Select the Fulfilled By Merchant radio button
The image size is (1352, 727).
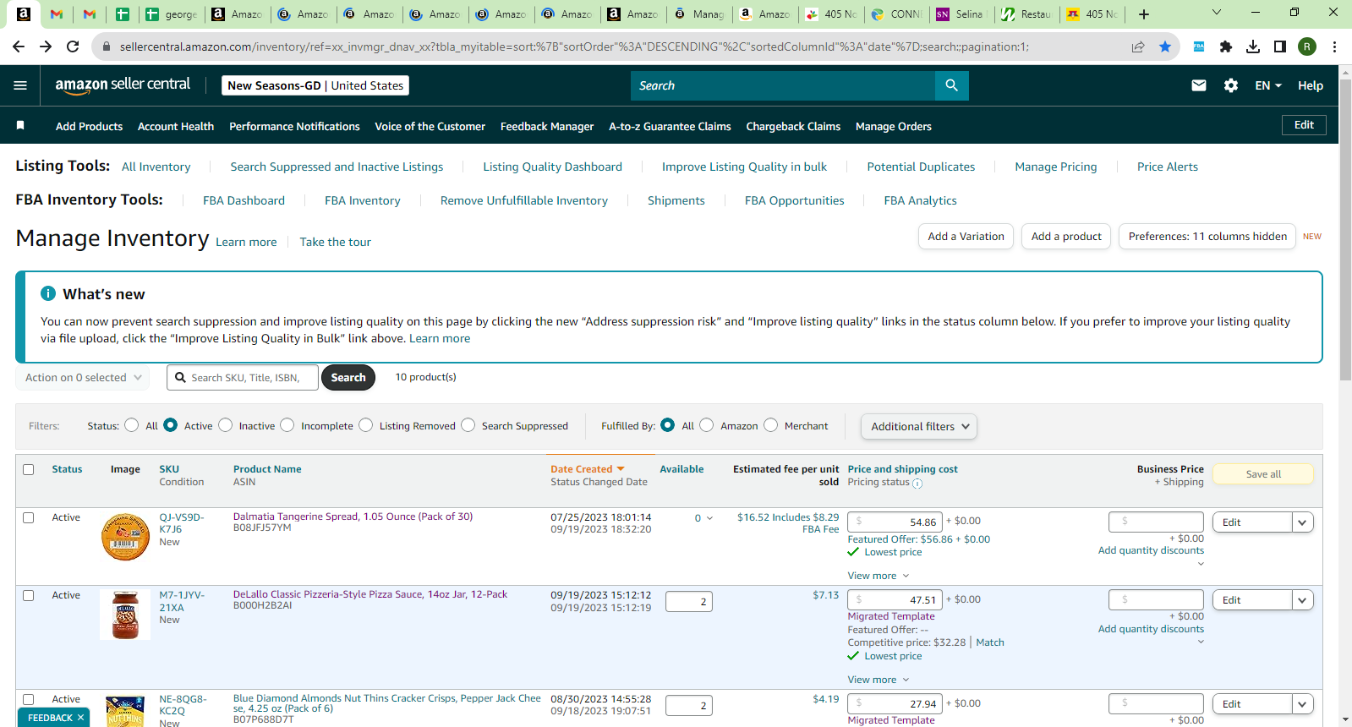point(771,425)
